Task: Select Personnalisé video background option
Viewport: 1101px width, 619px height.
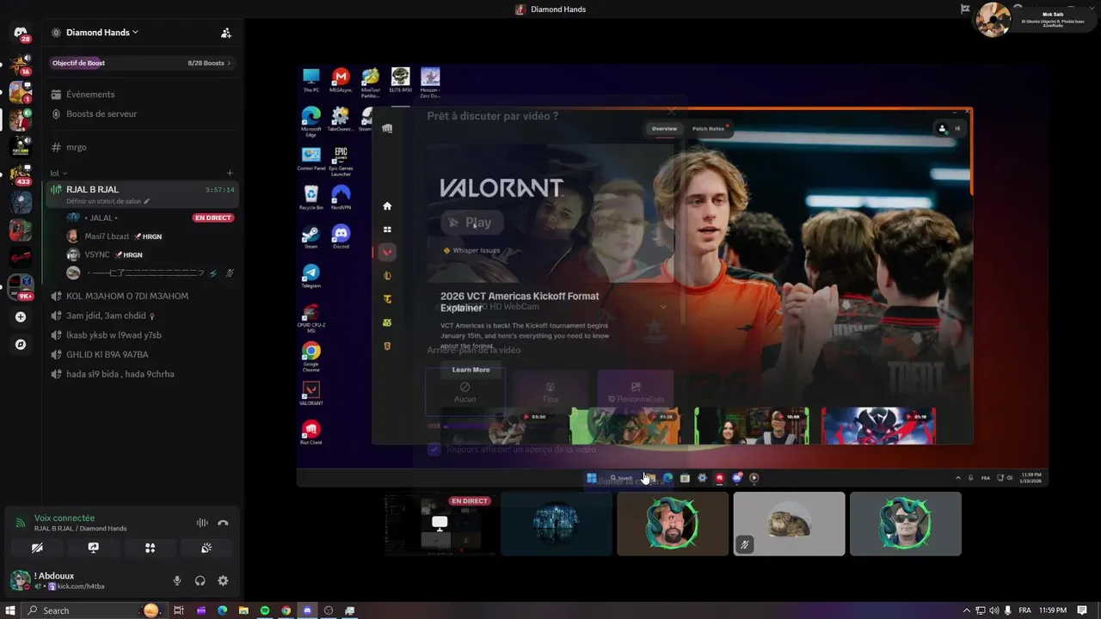Action: pos(636,392)
